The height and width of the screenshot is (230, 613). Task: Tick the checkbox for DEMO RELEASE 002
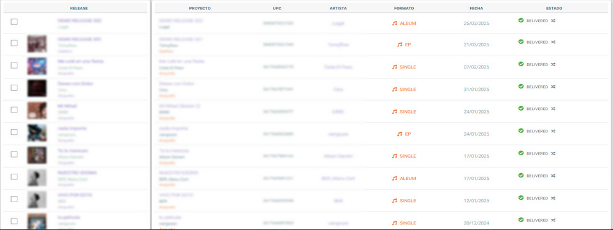(14, 22)
